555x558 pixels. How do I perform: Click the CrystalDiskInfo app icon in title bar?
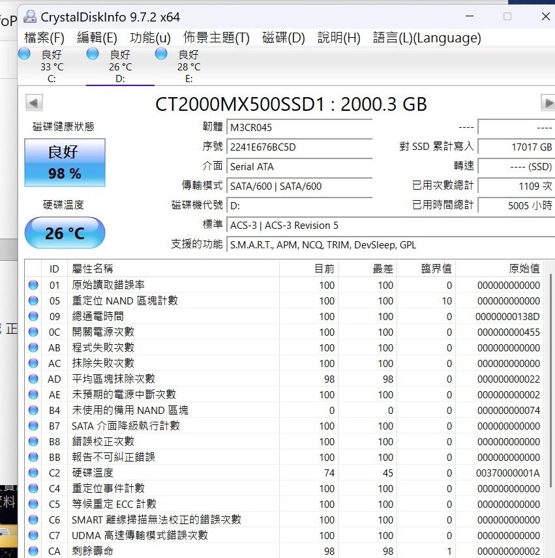pyautogui.click(x=30, y=17)
